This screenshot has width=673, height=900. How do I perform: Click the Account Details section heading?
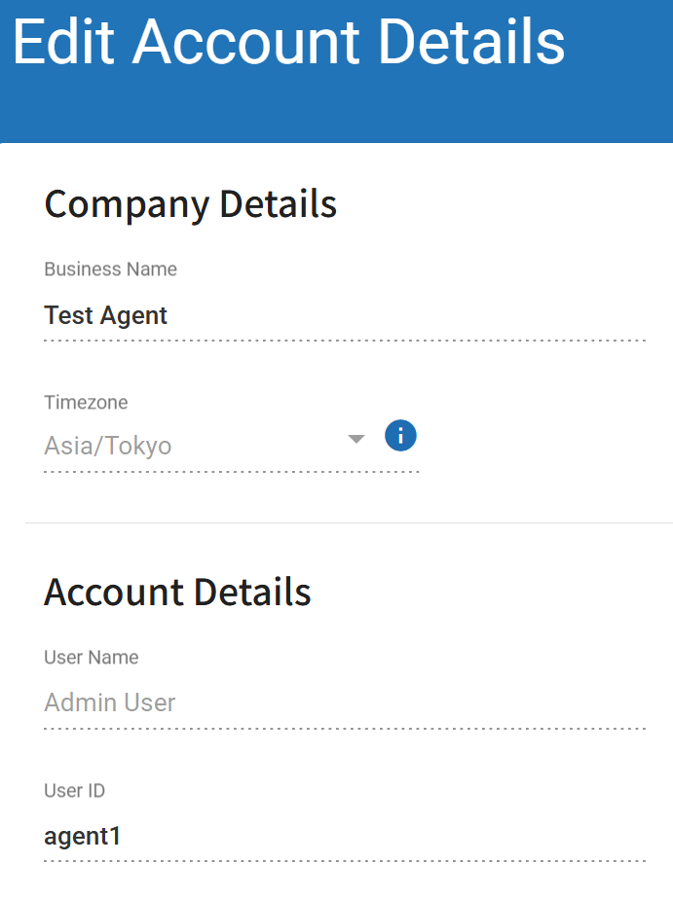pos(177,592)
